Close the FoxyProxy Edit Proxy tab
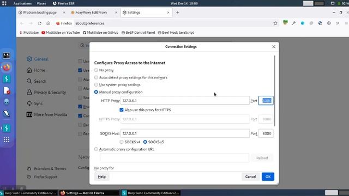 tap(116, 13)
